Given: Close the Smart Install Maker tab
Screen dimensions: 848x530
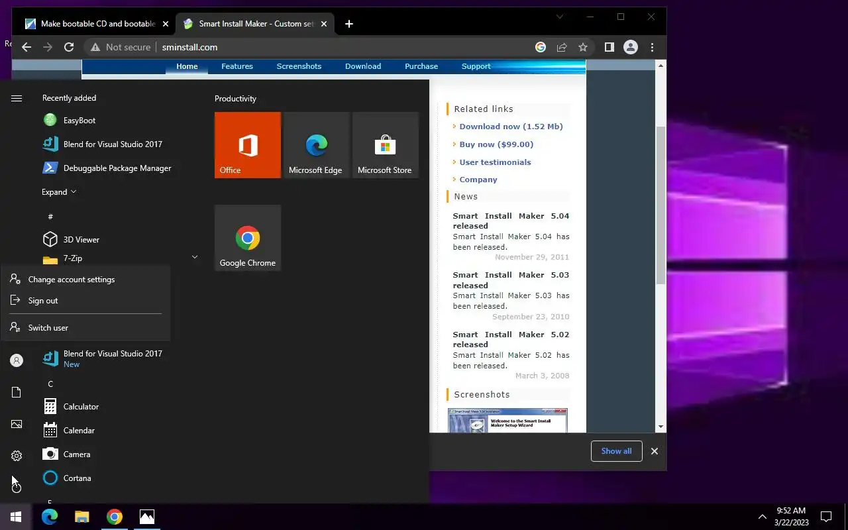Looking at the screenshot, I should coord(324,24).
